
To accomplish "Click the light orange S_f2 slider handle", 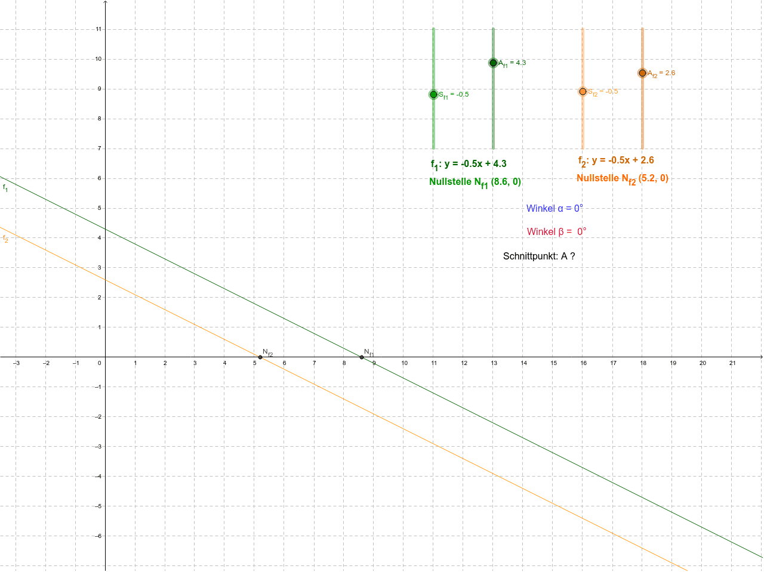I will coord(583,91).
